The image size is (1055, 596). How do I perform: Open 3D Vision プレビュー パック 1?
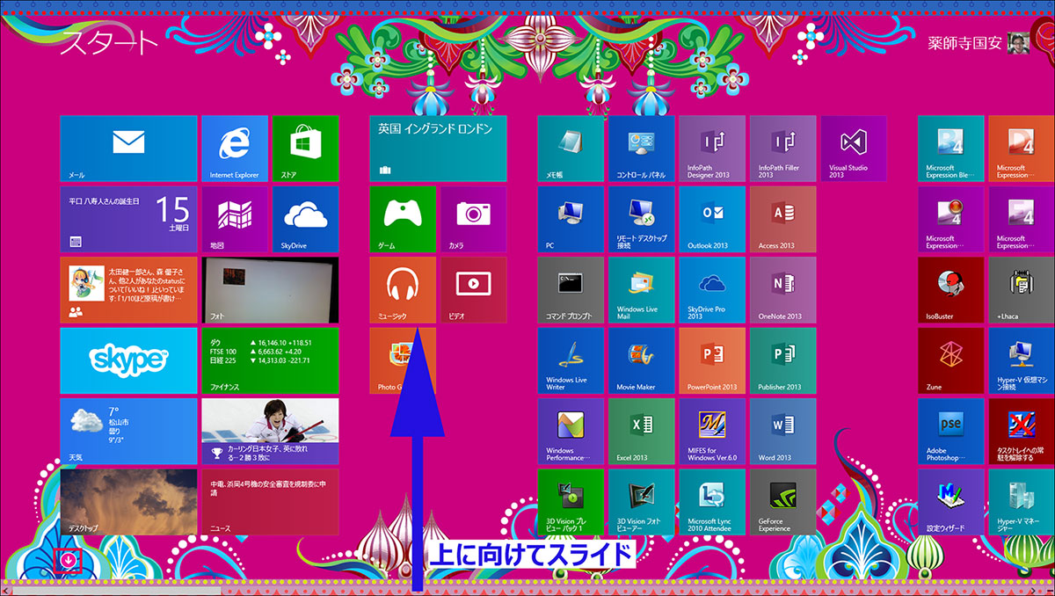click(571, 502)
